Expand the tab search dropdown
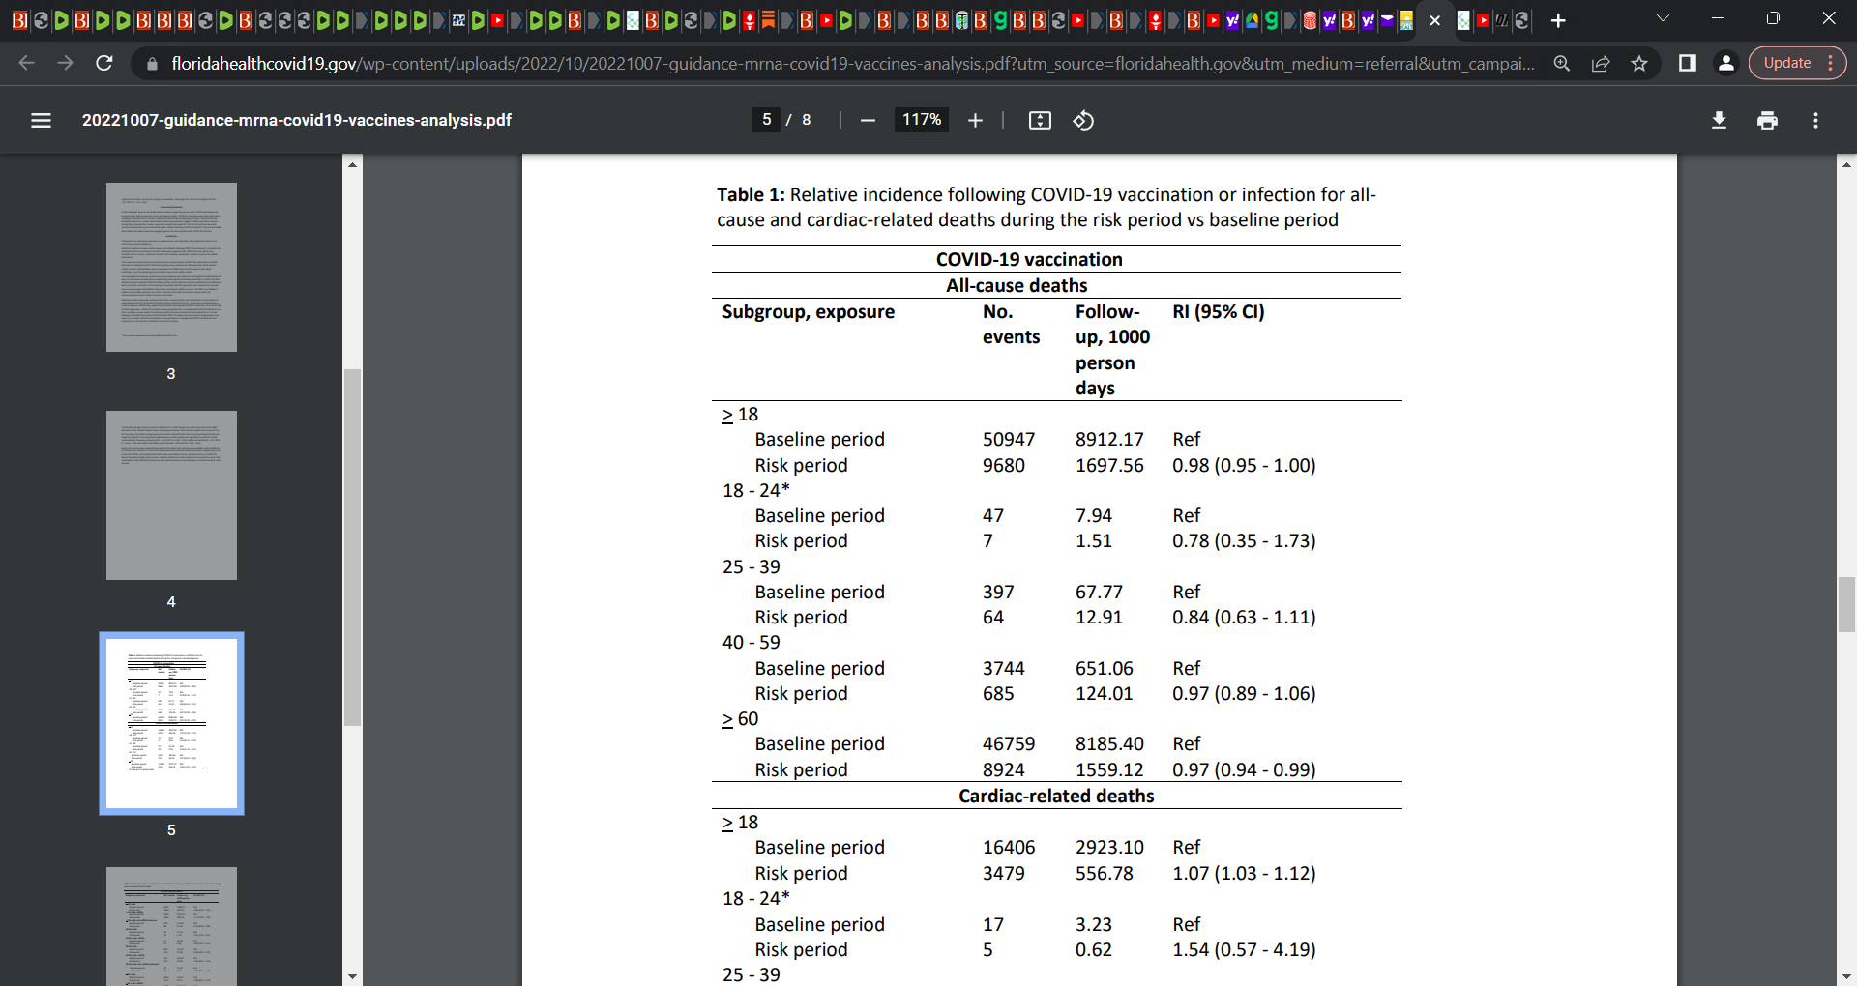The width and height of the screenshot is (1857, 986). [1663, 18]
